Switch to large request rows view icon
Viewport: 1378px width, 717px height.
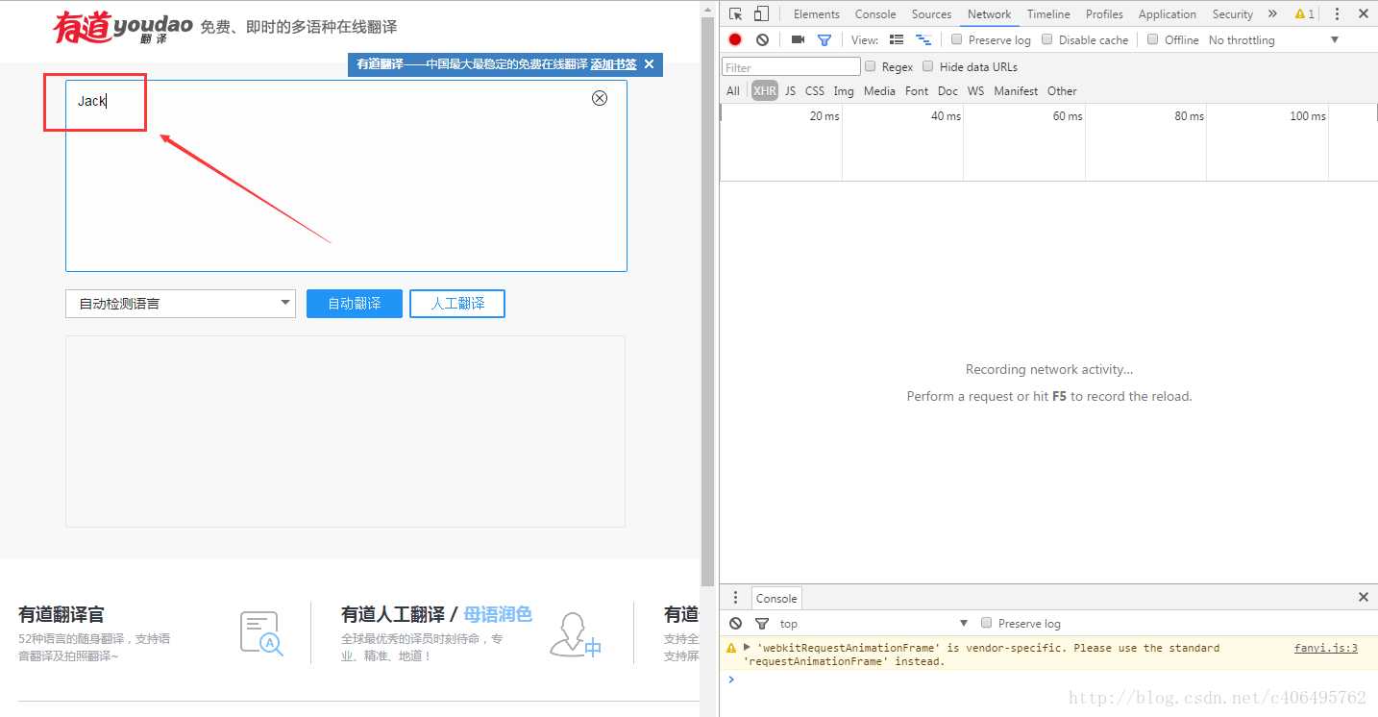click(897, 39)
